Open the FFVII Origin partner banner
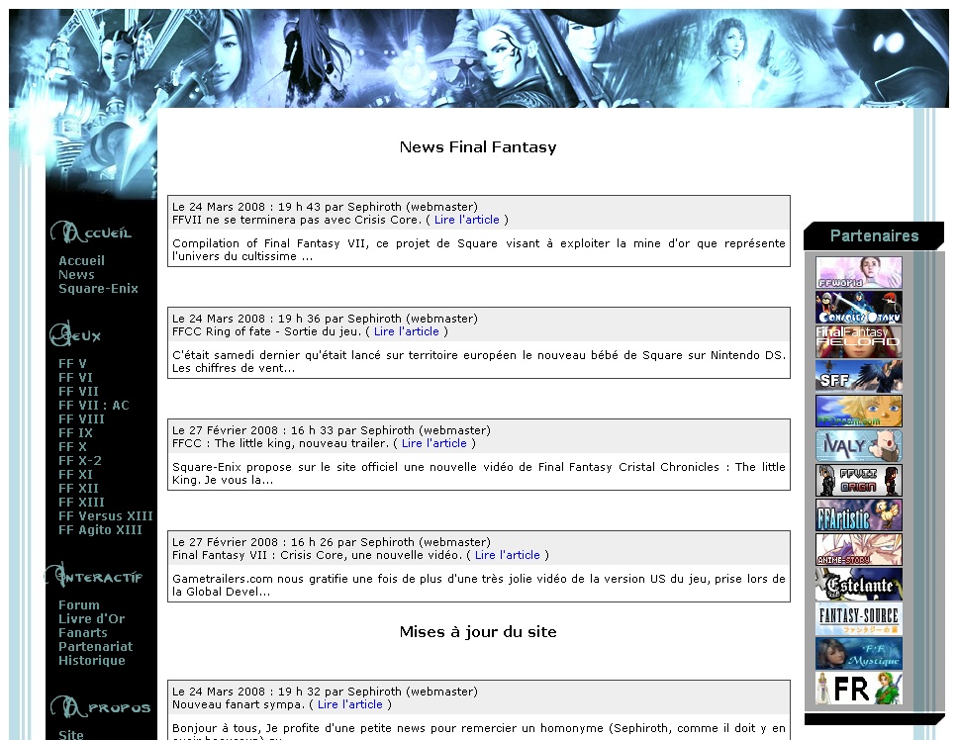This screenshot has width=958, height=740. [x=858, y=481]
